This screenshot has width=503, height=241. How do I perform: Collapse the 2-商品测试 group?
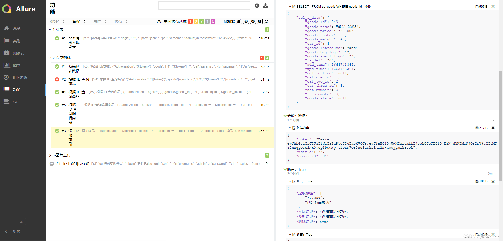point(160,58)
